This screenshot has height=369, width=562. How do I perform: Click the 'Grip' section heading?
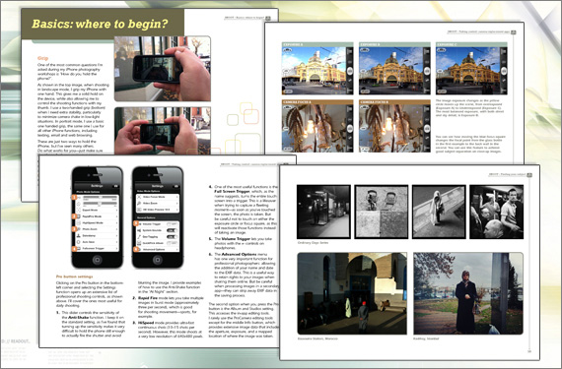pos(42,58)
